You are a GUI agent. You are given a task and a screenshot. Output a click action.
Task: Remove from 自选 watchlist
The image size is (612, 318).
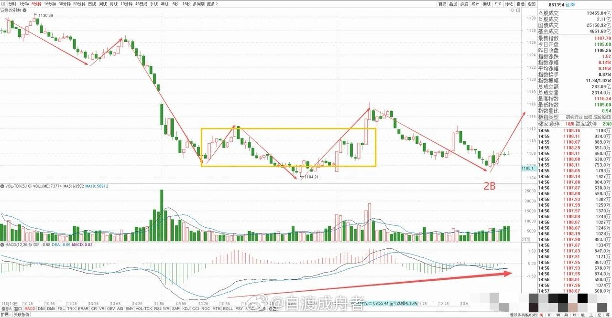point(520,4)
